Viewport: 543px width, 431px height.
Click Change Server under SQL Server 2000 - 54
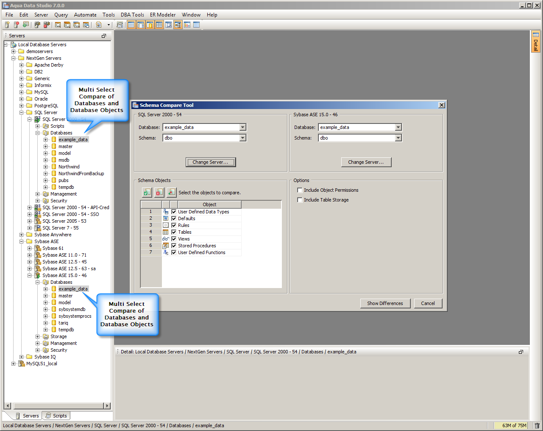coord(211,162)
